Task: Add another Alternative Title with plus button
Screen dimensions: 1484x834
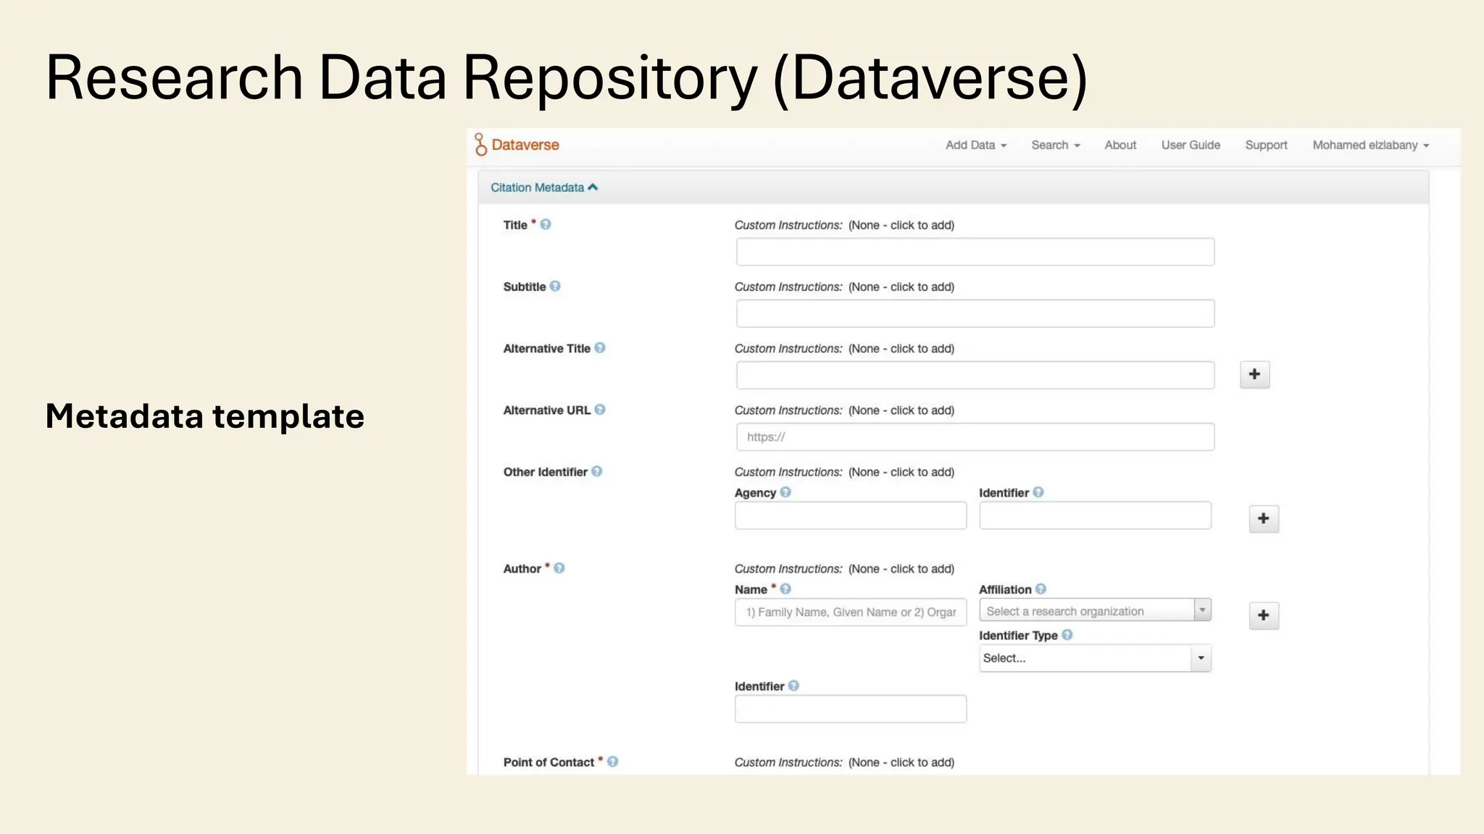Action: pos(1255,374)
